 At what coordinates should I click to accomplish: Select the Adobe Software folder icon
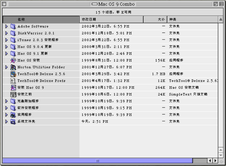pyautogui.click(x=13, y=26)
